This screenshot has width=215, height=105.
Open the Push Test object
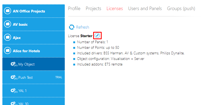pos(33,77)
